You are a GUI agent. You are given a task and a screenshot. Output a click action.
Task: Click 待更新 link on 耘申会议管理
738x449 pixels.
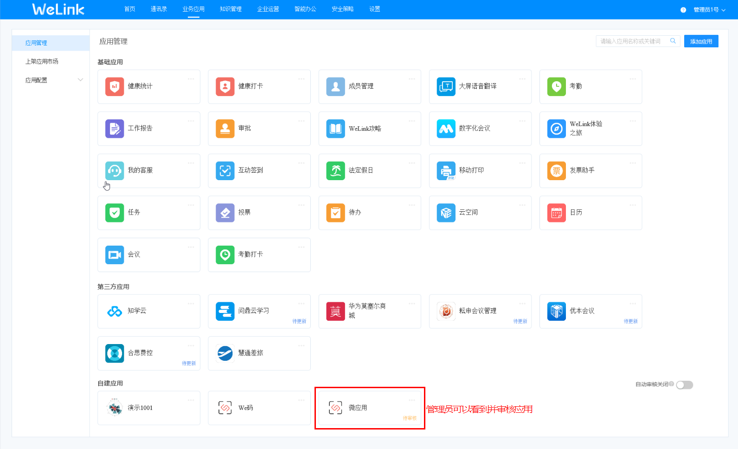(520, 321)
